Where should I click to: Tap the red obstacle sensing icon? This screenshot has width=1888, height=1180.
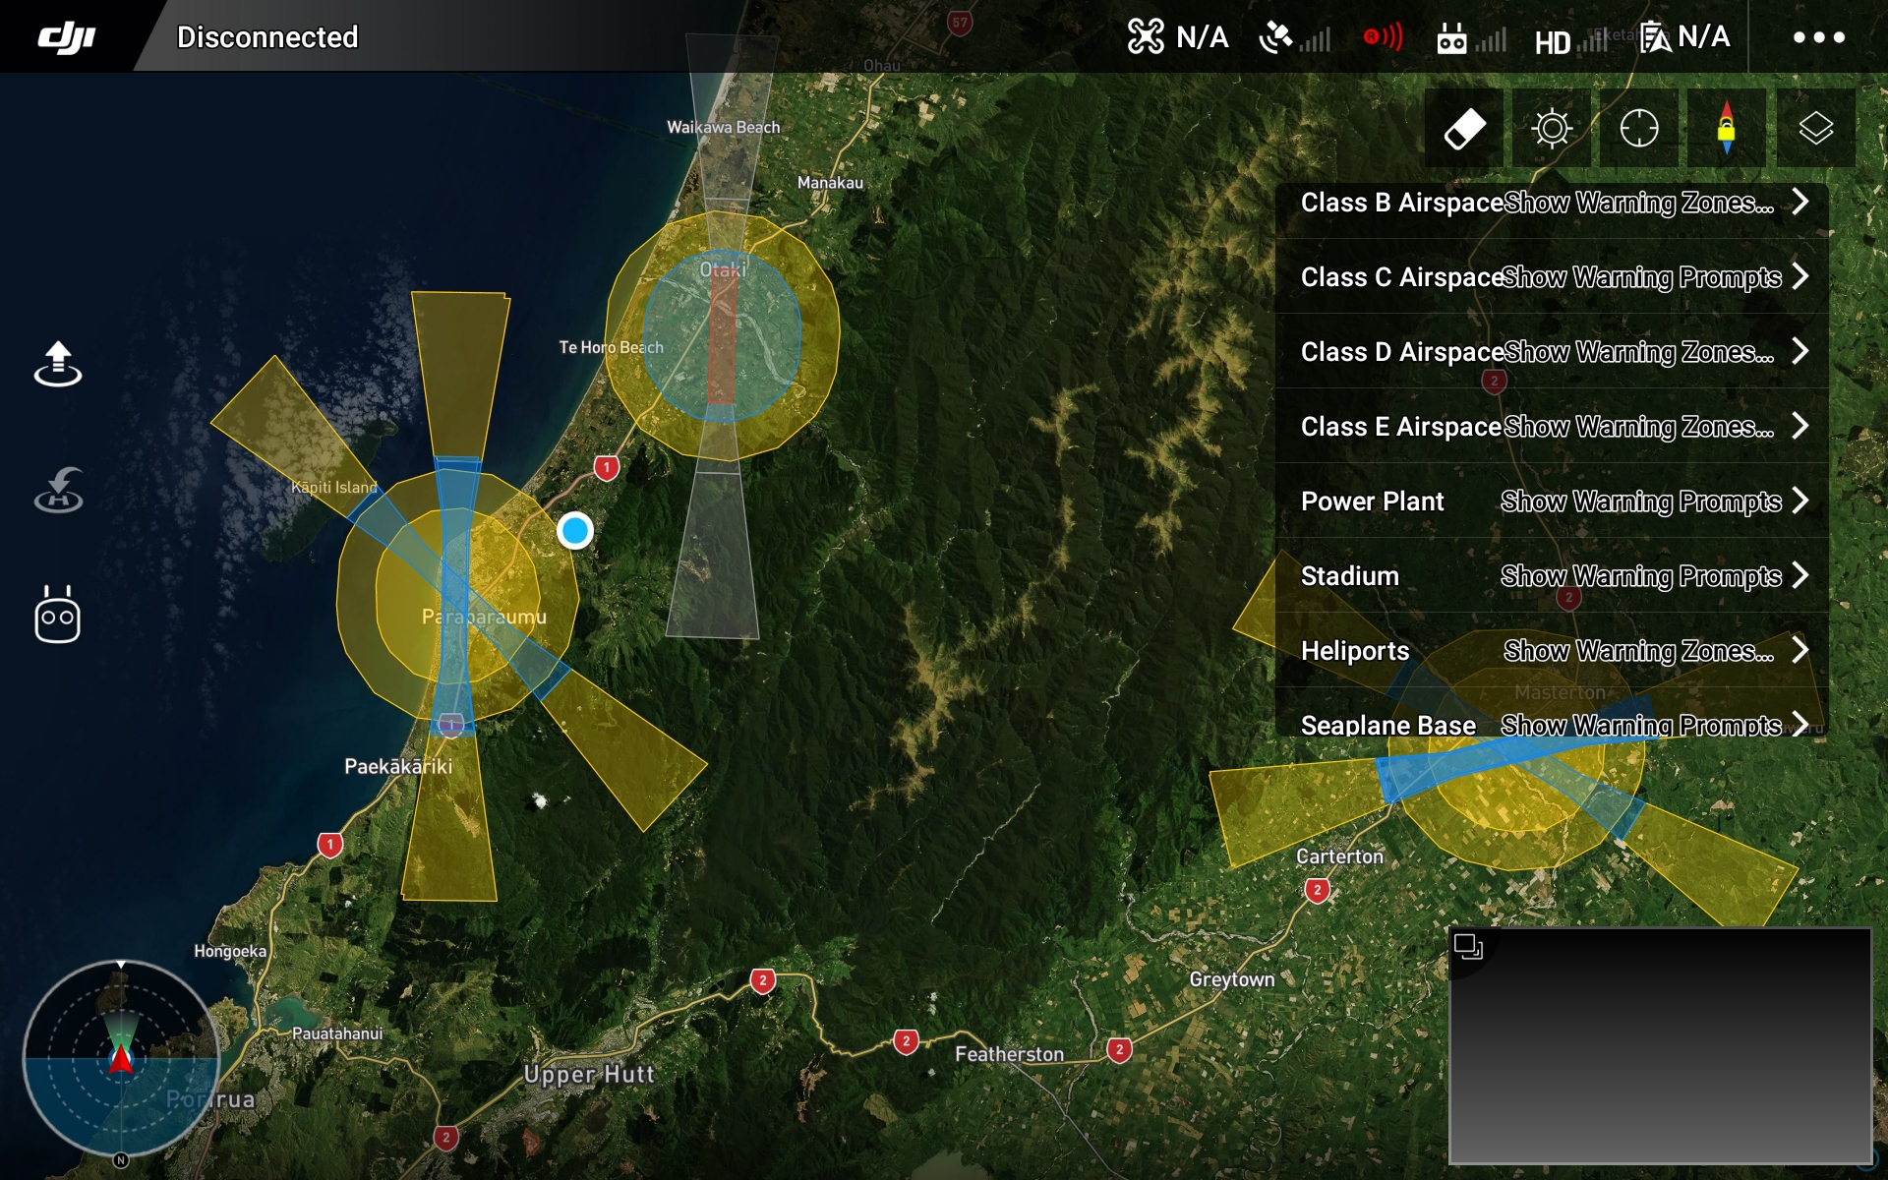(1383, 37)
